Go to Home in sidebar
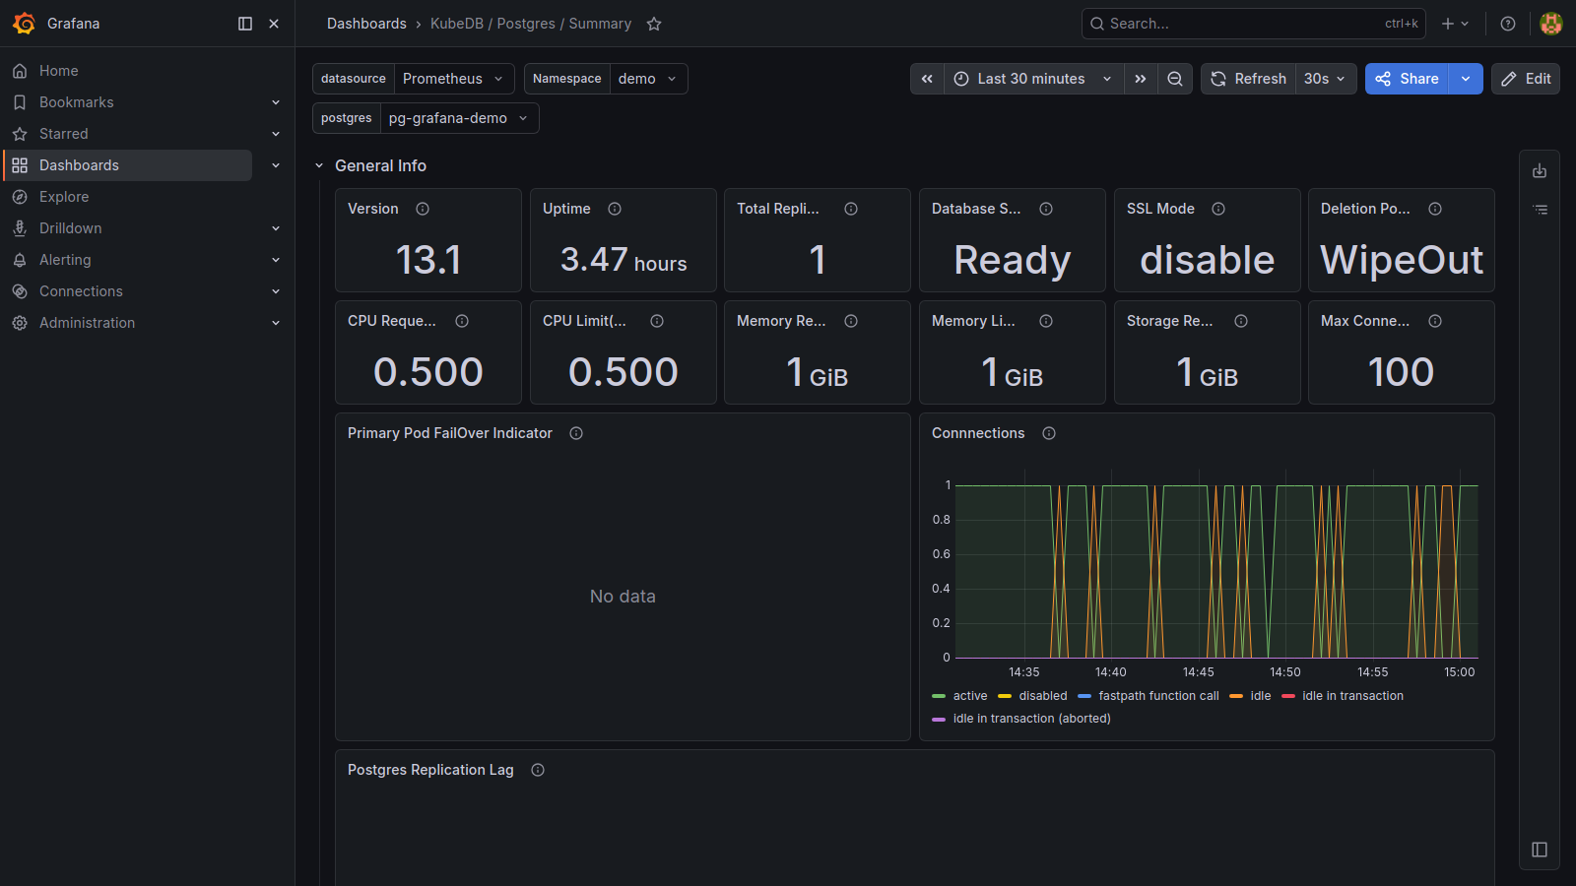 59,71
